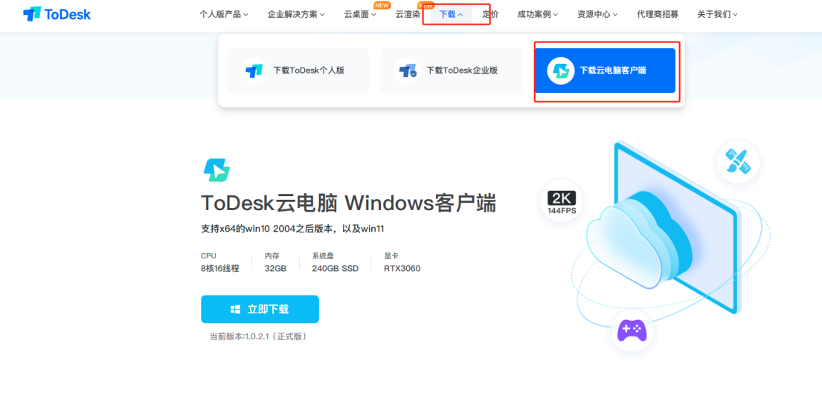Select 下载ToDesk个人版 option
The height and width of the screenshot is (401, 822).
click(x=298, y=71)
